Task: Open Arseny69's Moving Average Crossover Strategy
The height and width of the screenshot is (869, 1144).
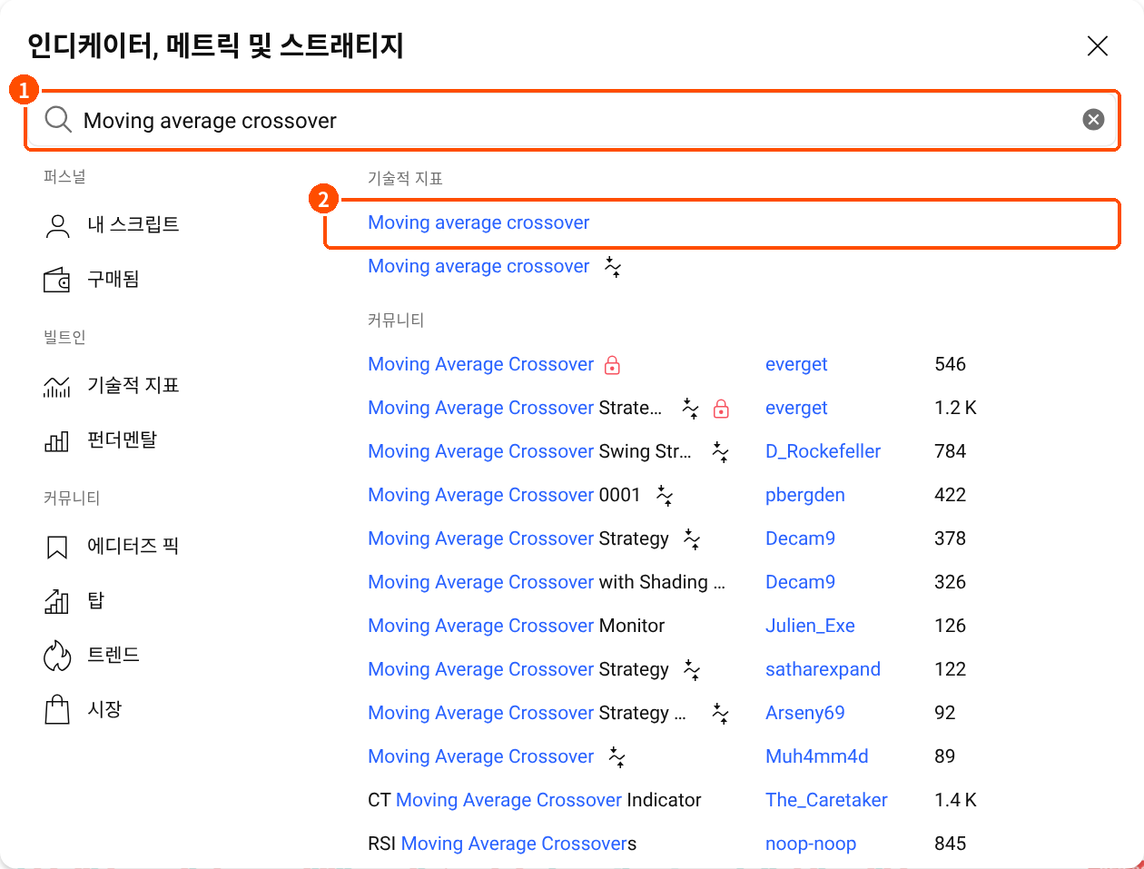Action: click(527, 713)
